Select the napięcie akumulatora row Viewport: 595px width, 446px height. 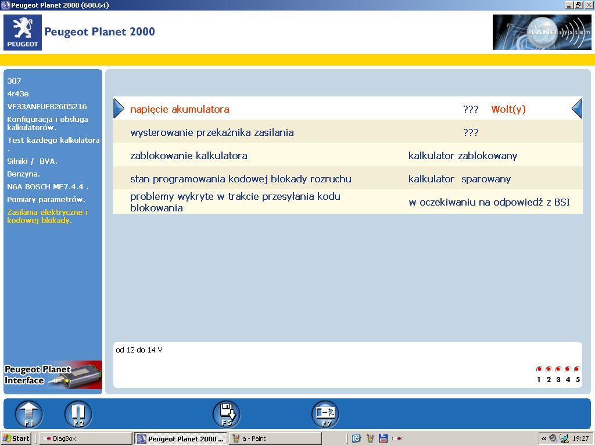click(x=348, y=109)
